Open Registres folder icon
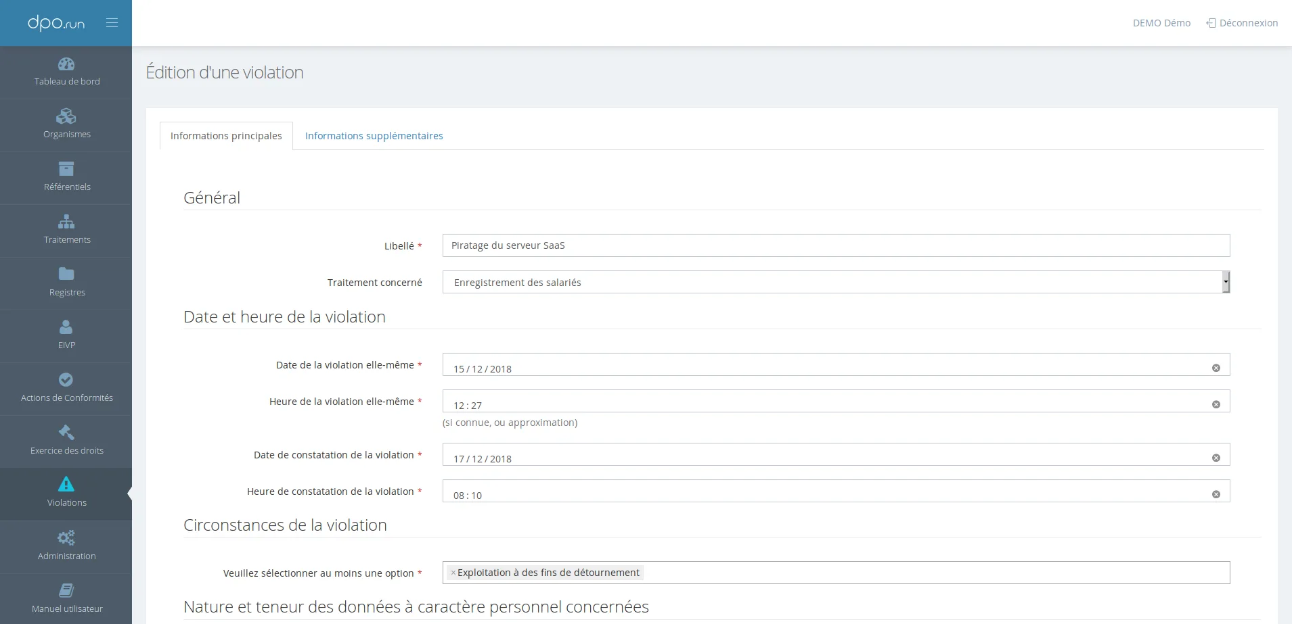 66,274
